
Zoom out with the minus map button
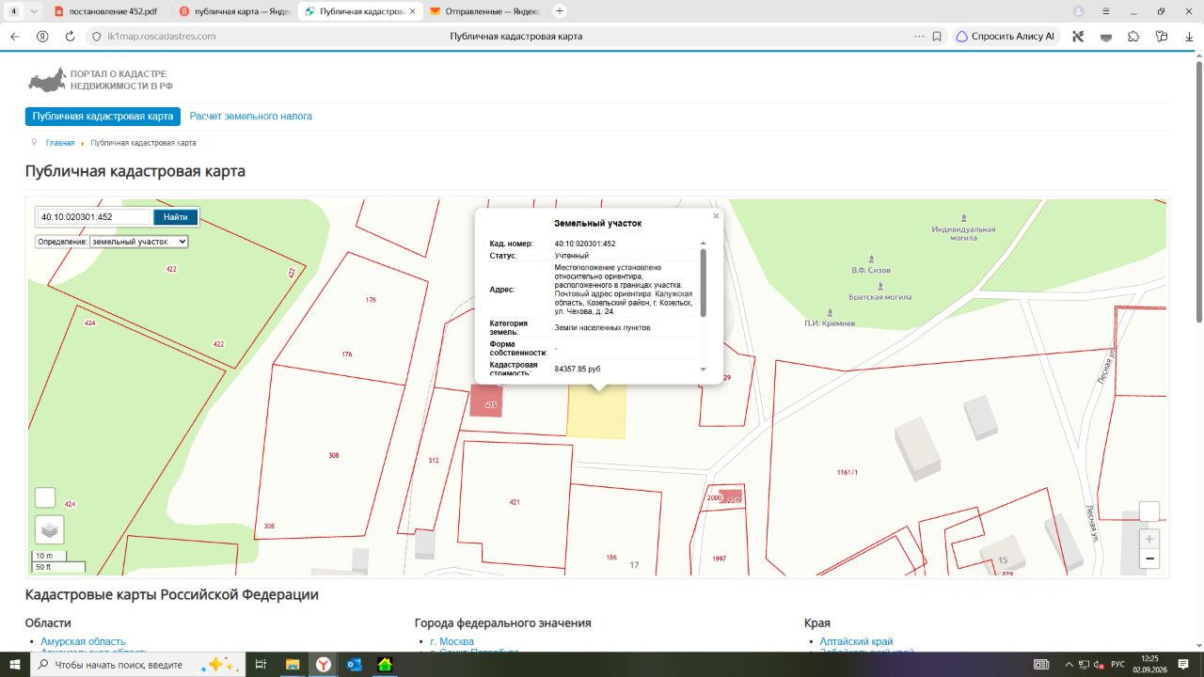click(1149, 559)
